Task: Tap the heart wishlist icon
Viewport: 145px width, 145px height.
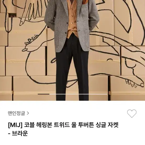Action: tap(132, 114)
